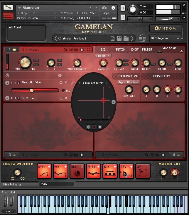Toggle the Solo S button

coord(123,8)
